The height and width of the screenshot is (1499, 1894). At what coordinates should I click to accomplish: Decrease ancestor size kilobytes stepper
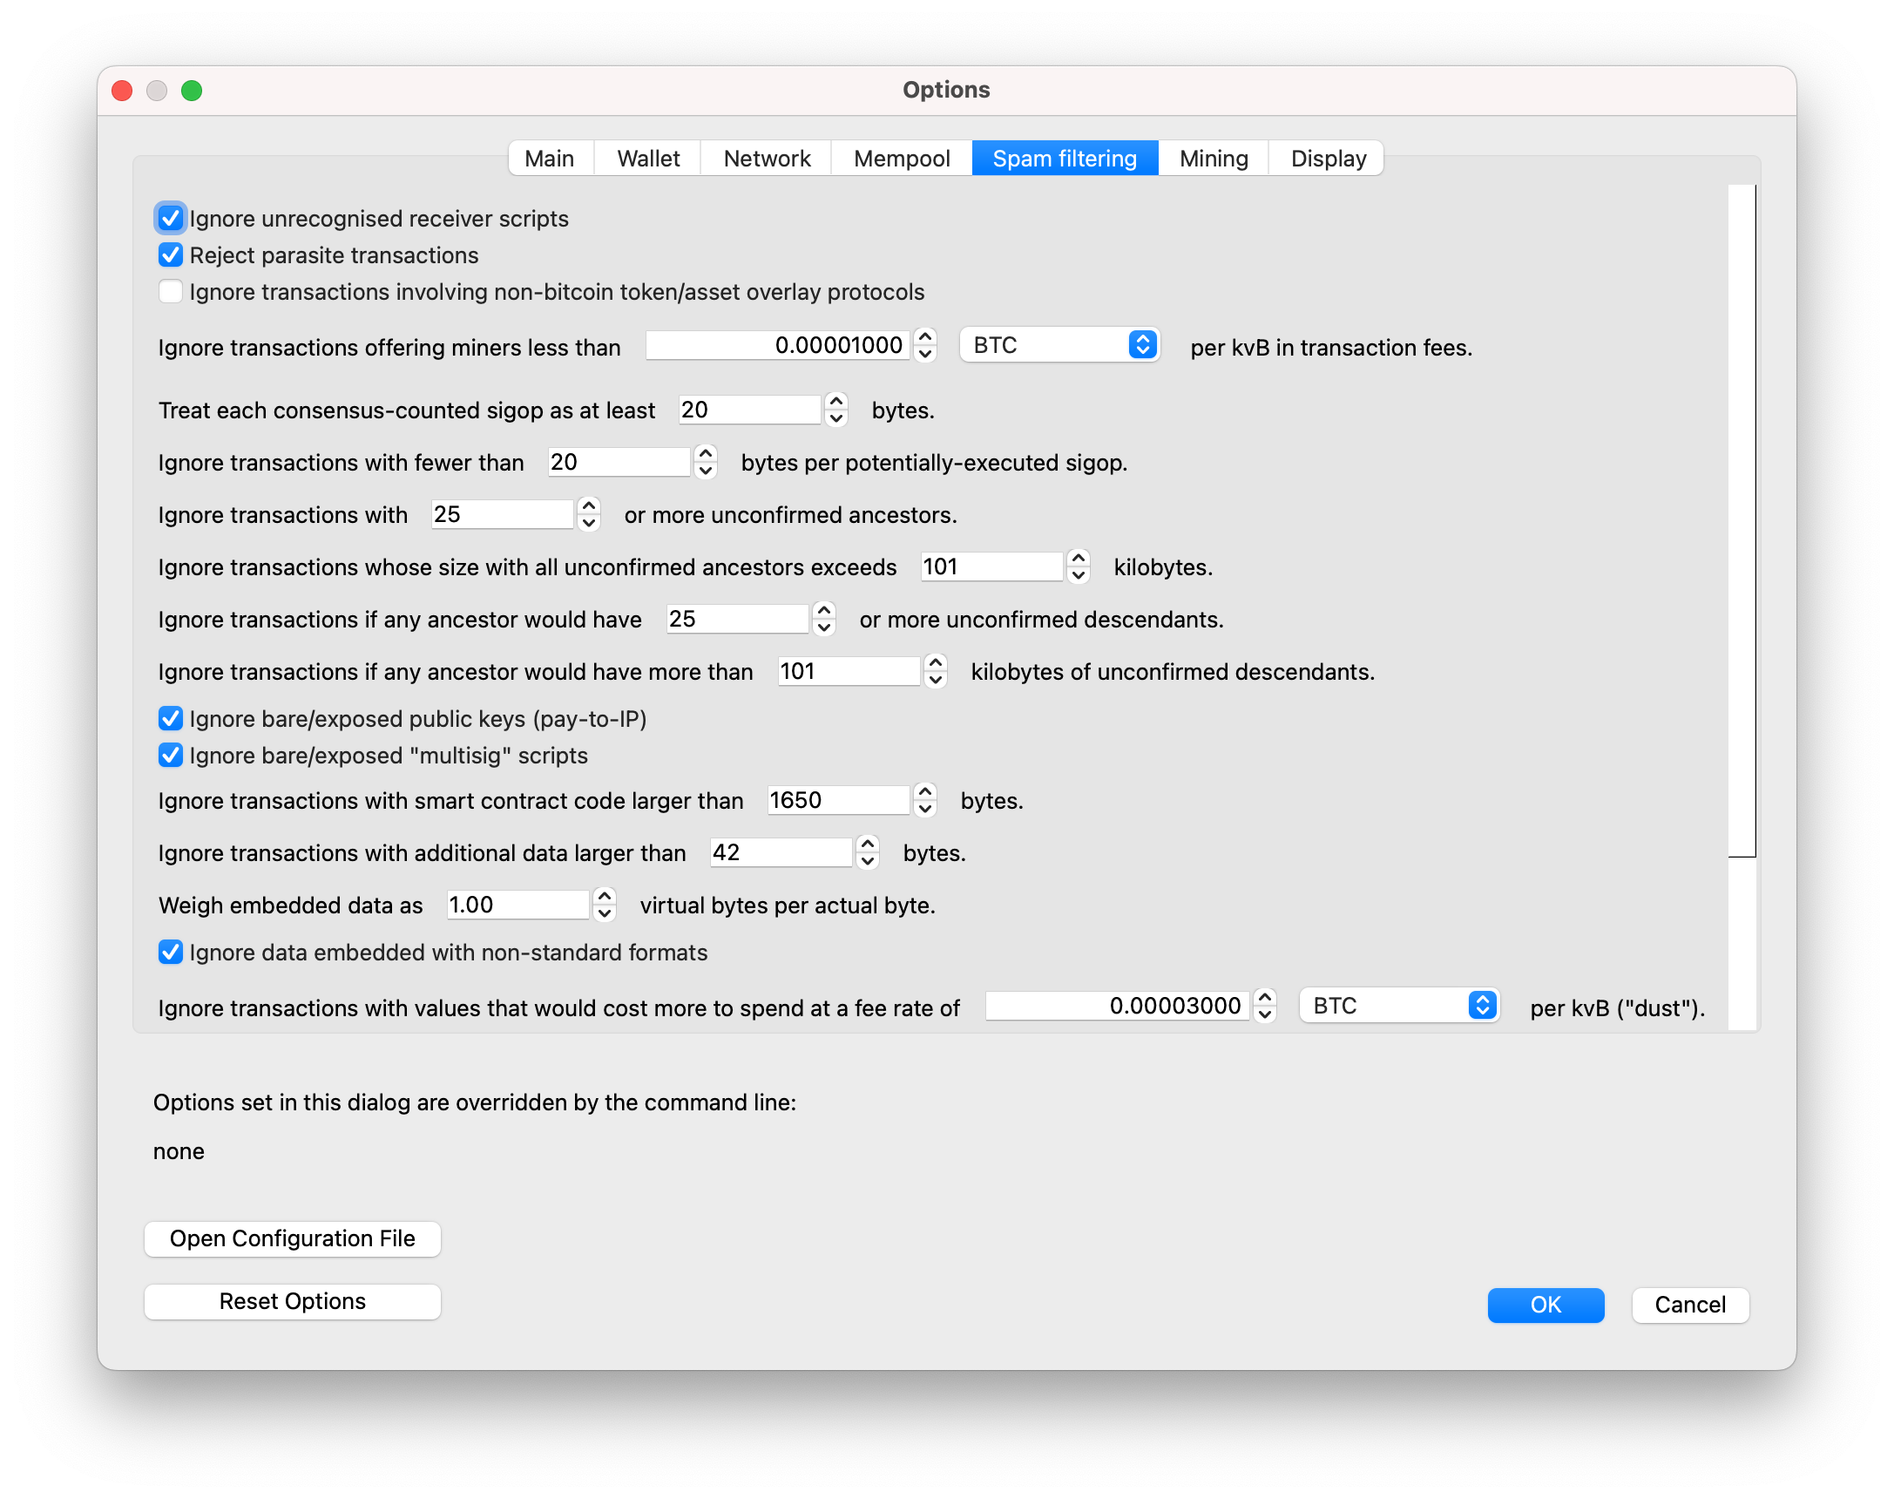click(1078, 575)
